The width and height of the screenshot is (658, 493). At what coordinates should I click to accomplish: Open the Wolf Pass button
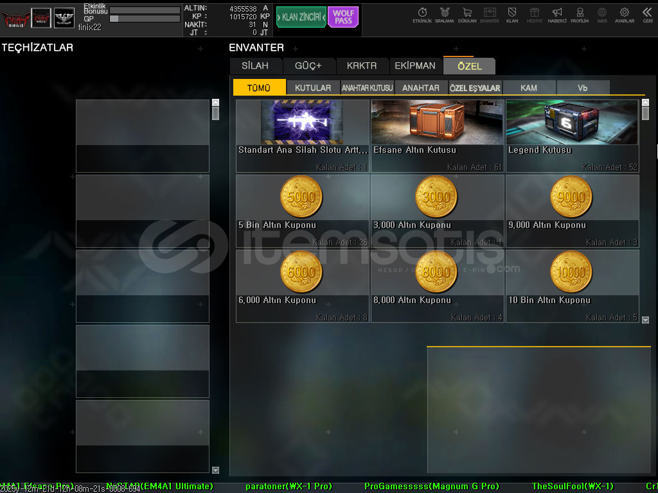coord(343,17)
